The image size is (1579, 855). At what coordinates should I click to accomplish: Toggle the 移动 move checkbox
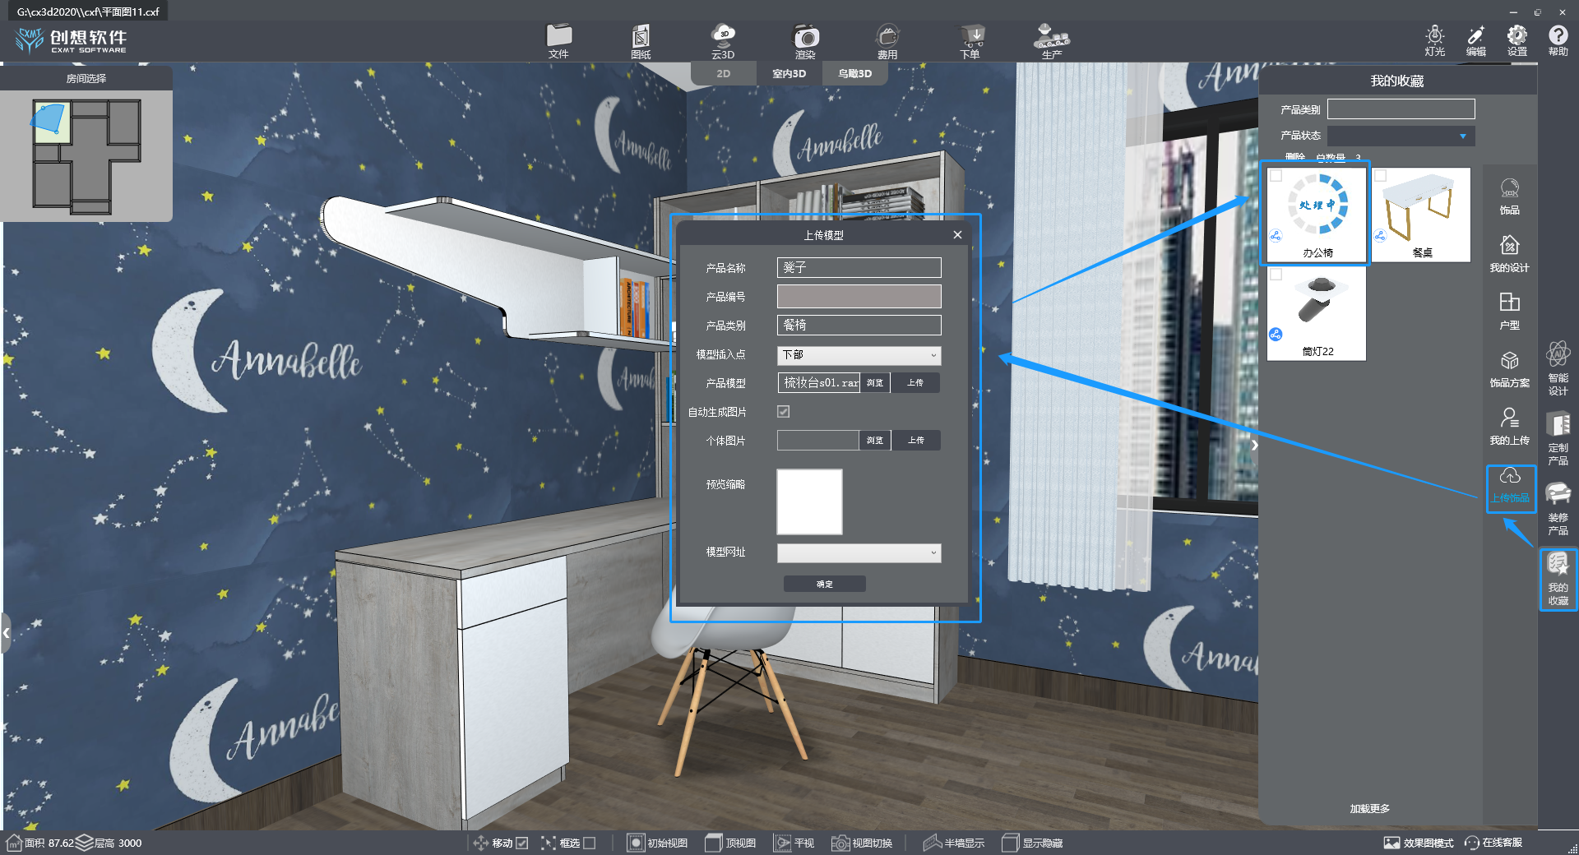point(521,843)
